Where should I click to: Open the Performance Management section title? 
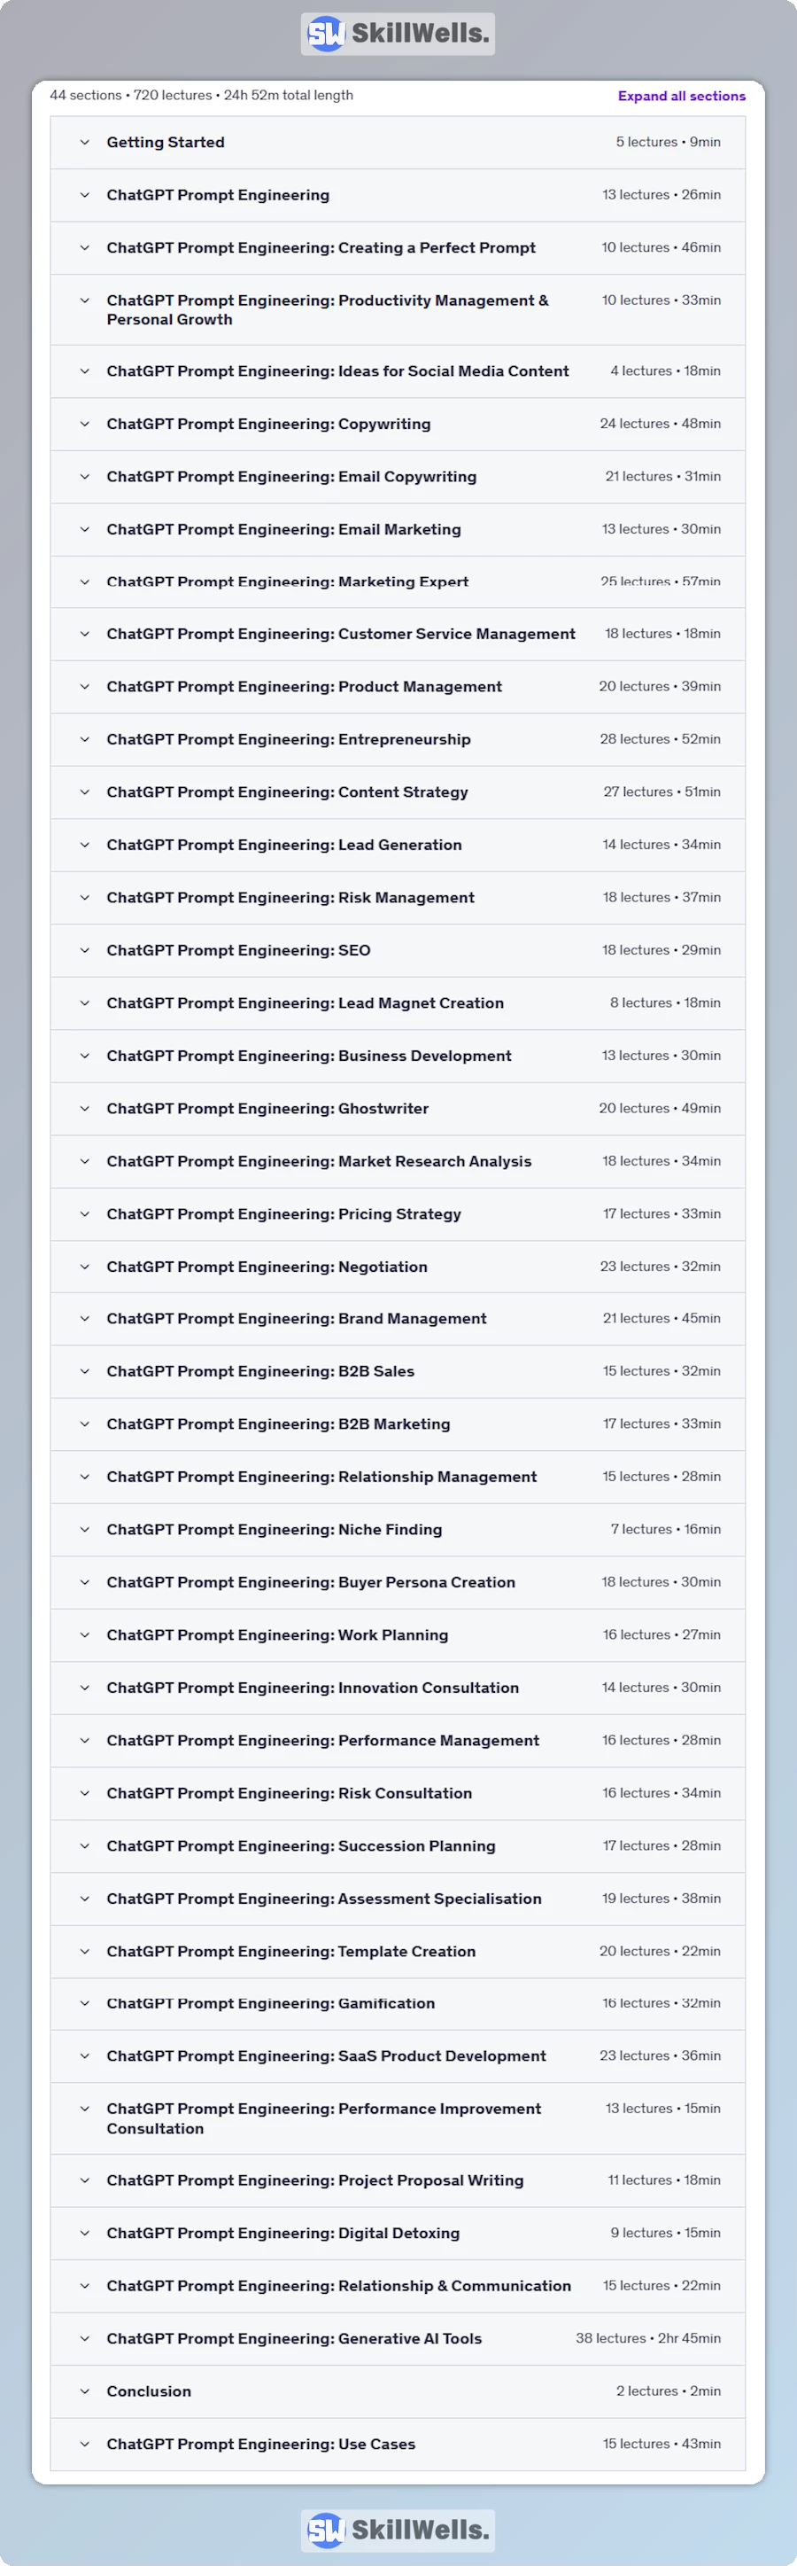coord(322,1741)
